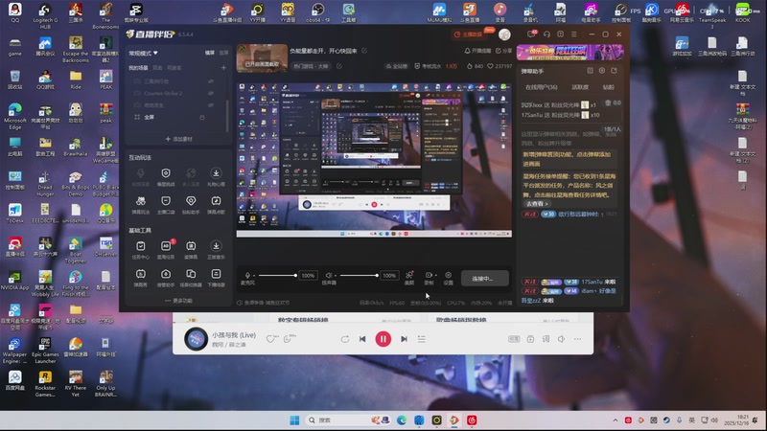The width and height of the screenshot is (767, 431).
Task: Click the edit icon next to stream title
Action: coord(364,51)
